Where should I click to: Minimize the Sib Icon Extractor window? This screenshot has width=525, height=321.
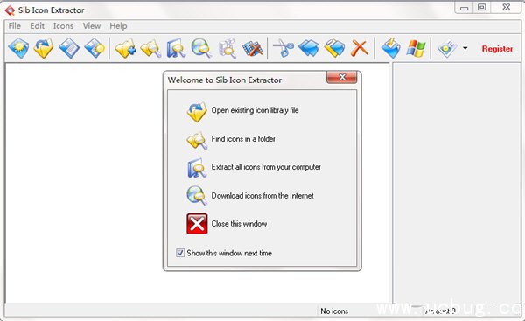464,7
